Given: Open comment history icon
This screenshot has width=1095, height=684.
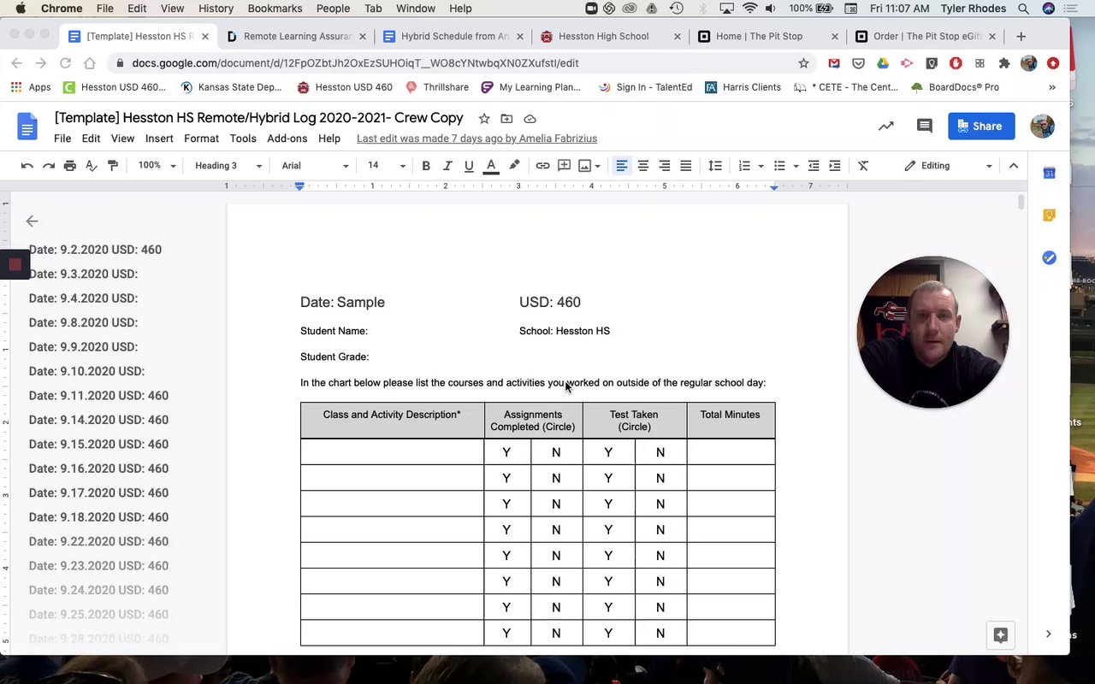Looking at the screenshot, I should (x=924, y=127).
